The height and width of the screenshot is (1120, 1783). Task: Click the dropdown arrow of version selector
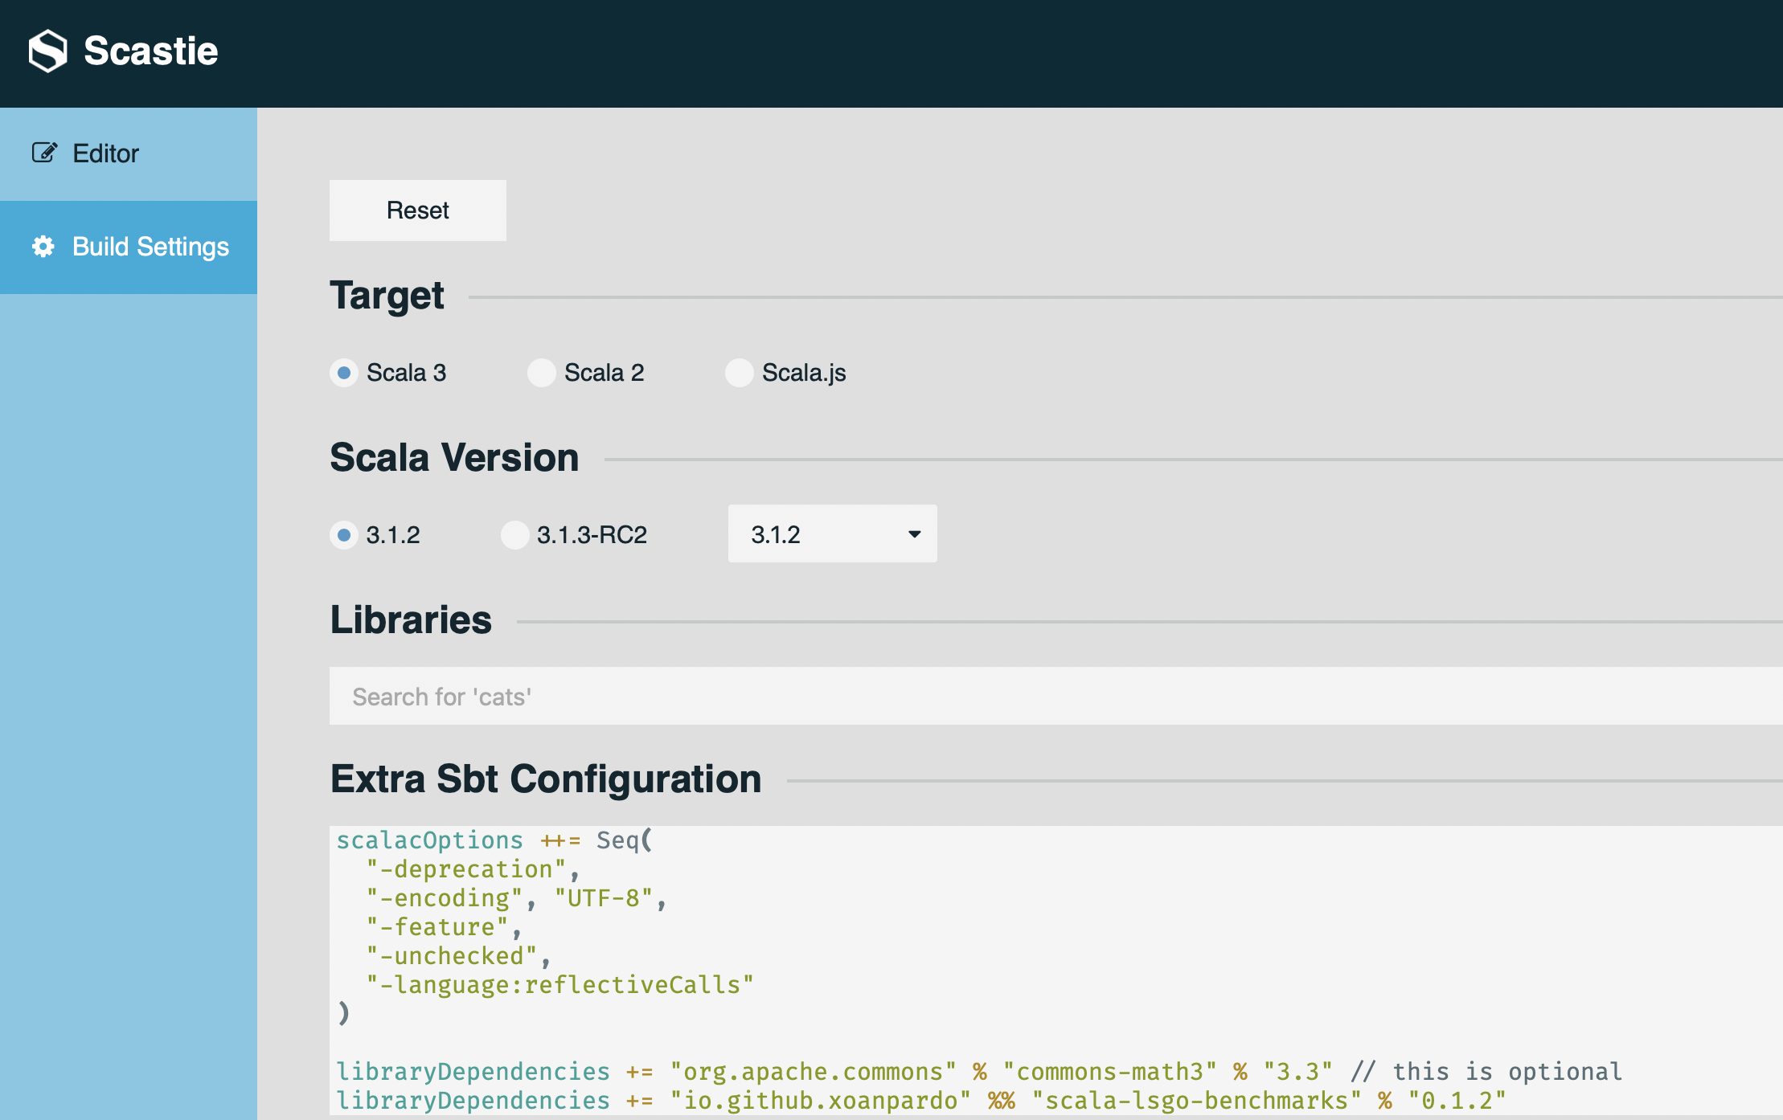click(x=914, y=534)
